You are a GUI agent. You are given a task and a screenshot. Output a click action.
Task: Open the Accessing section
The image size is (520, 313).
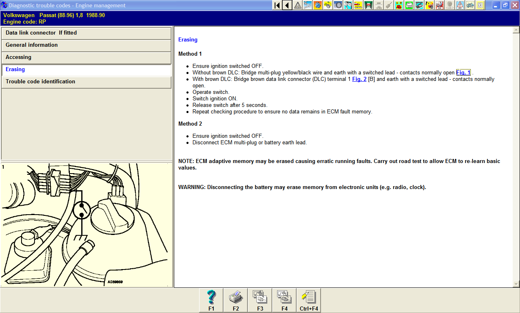(86, 57)
